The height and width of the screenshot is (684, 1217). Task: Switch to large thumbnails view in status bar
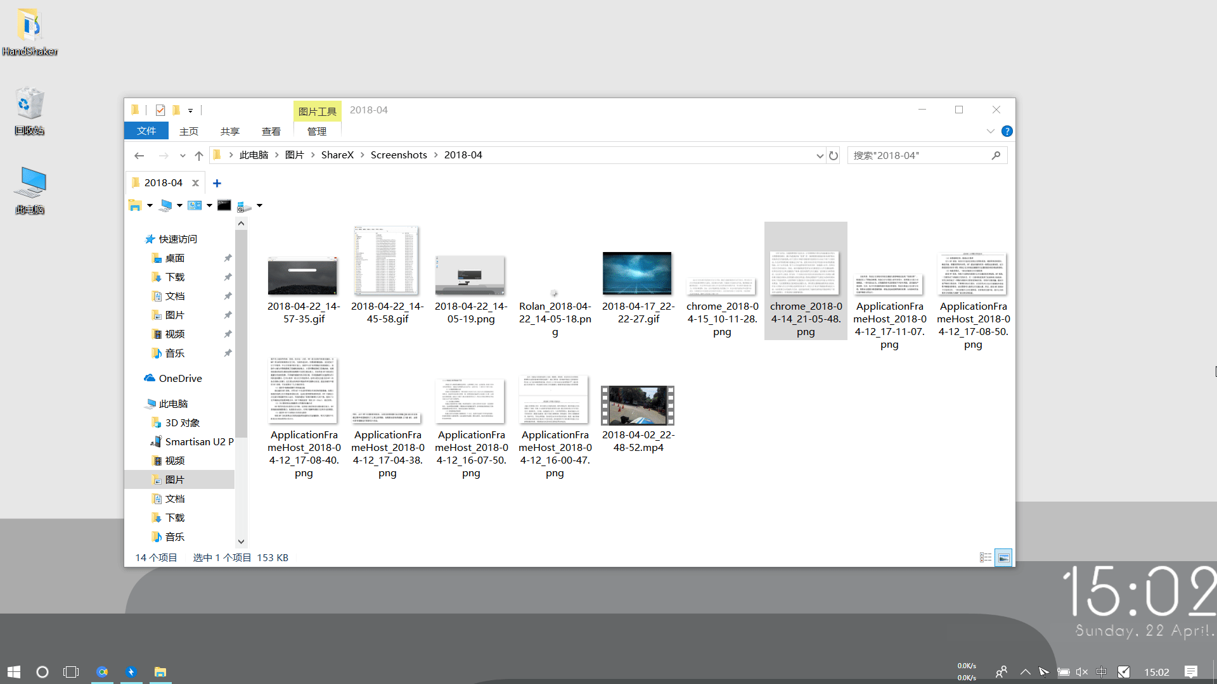(1003, 558)
